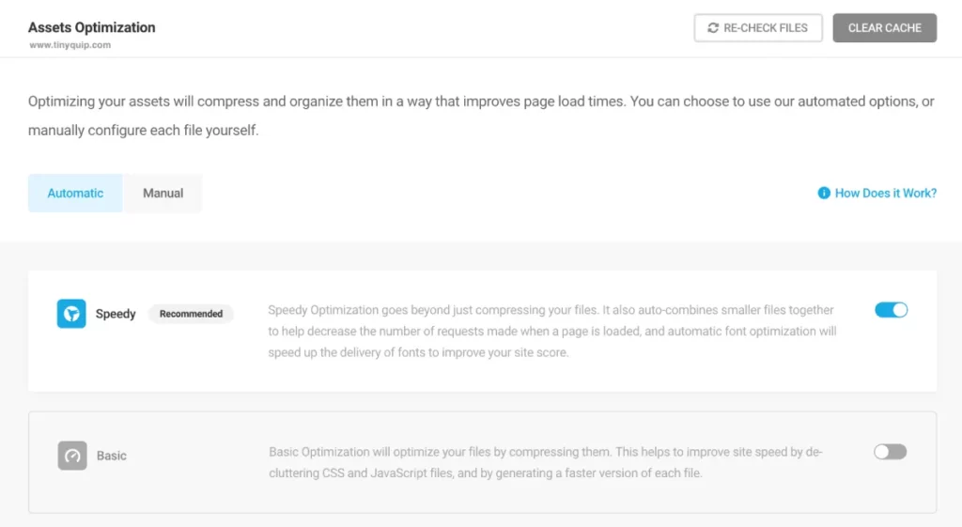Open the How Does it Work link

(885, 194)
